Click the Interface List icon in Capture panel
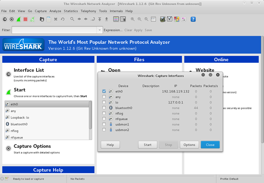264x183 pixels. (x=8, y=74)
